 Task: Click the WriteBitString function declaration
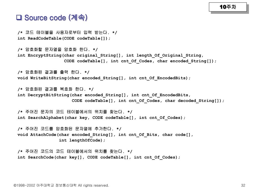point(104,78)
